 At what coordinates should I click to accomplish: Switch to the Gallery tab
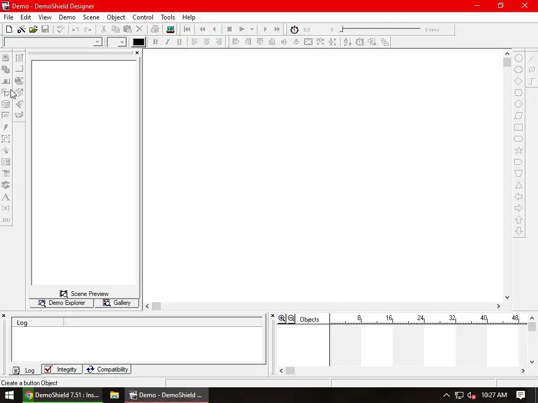click(117, 303)
